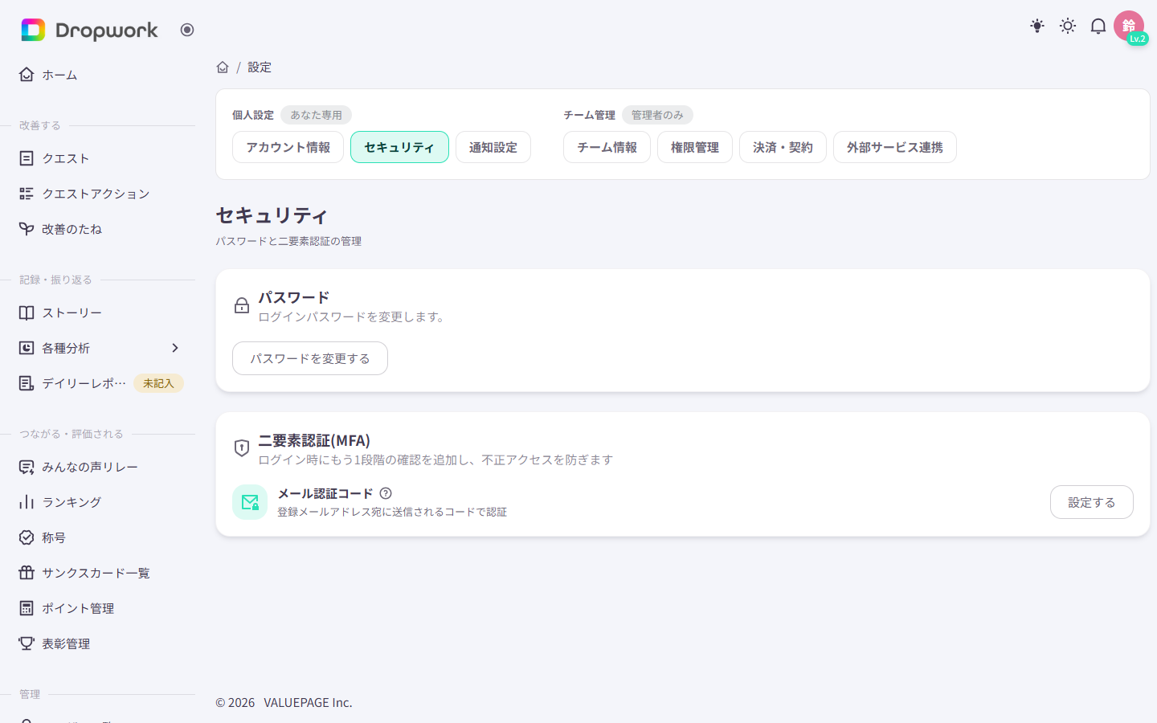1157x723 pixels.
Task: Click the 未記入 badge
Action: tap(158, 383)
